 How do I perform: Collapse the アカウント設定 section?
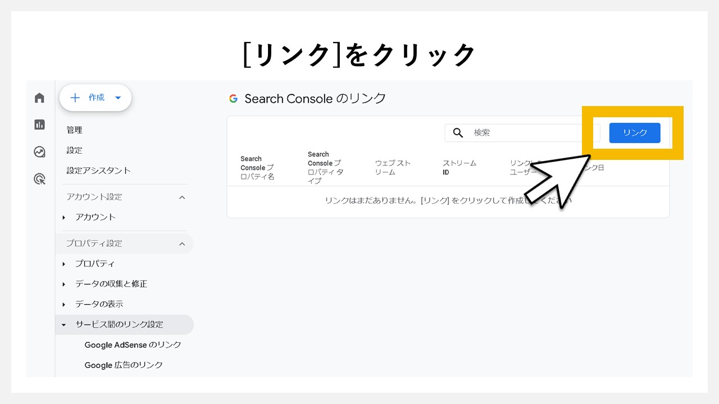[x=181, y=197]
